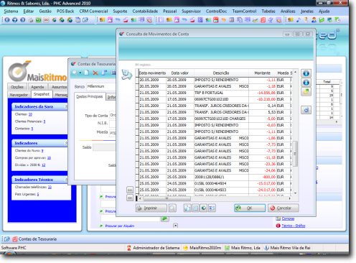Click the search magnifier in Contas de Tesouraria toolbar
The image size is (356, 263).
pos(75,73)
